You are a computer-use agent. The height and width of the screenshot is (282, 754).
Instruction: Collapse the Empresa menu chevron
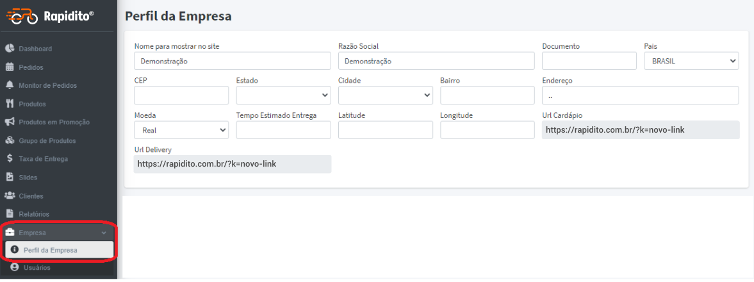coord(104,233)
